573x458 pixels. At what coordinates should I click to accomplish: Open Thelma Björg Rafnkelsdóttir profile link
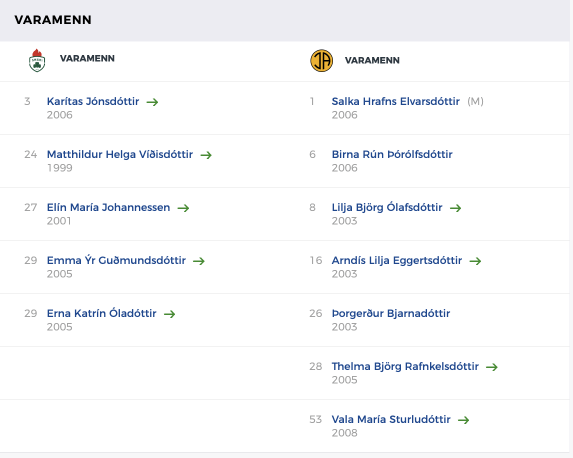[x=405, y=366]
